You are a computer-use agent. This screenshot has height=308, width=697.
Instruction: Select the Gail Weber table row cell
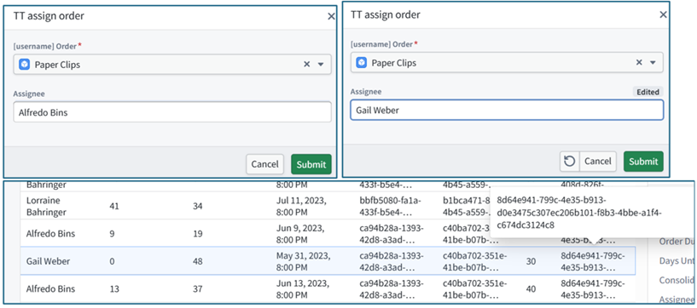coord(48,261)
